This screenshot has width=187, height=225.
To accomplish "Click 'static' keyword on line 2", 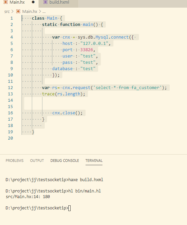I will click(49, 25).
